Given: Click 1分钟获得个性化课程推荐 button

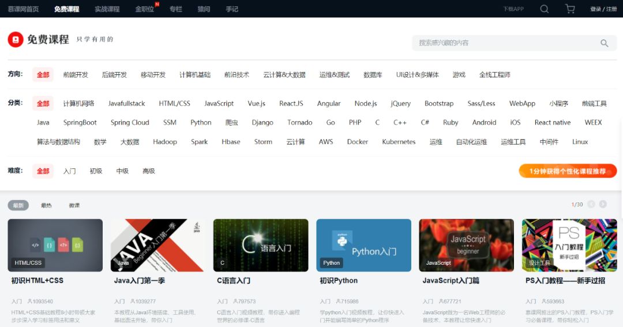Looking at the screenshot, I should point(568,171).
